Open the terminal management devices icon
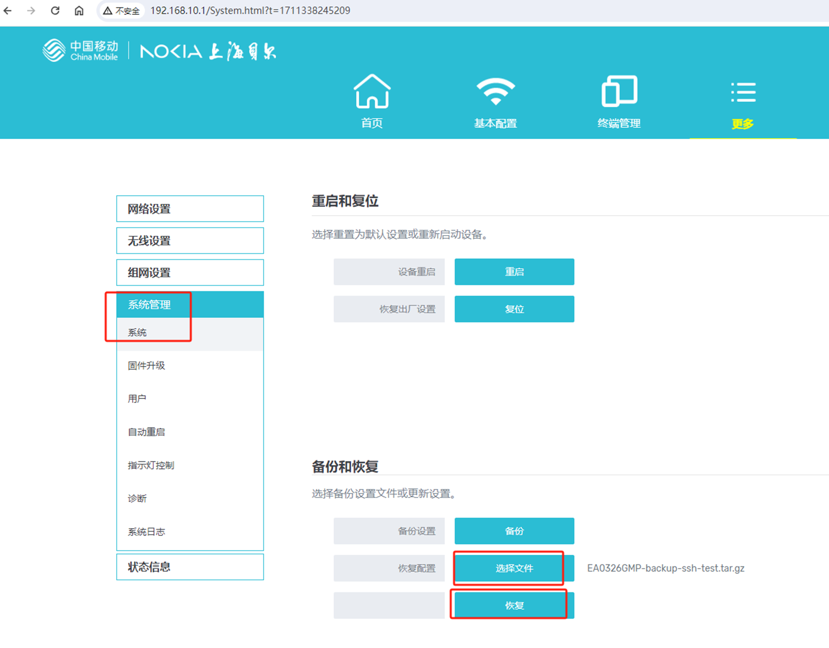This screenshot has height=648, width=829. coord(619,91)
